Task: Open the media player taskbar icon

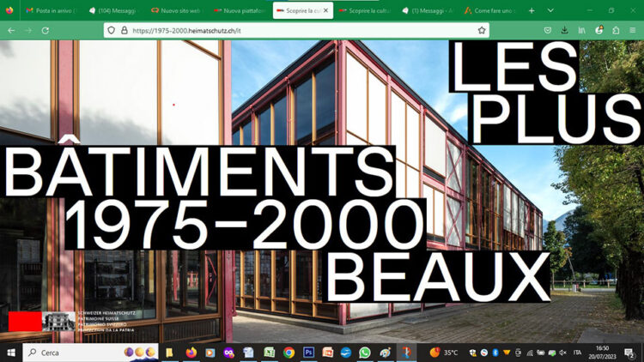Action: 210,353
